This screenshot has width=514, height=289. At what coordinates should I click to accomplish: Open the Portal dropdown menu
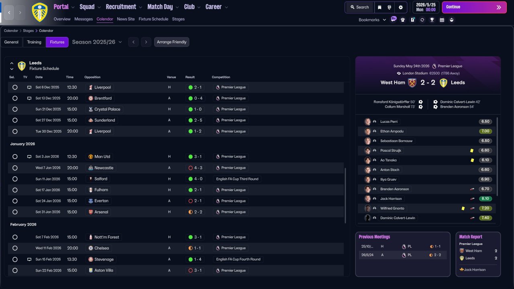click(x=64, y=7)
